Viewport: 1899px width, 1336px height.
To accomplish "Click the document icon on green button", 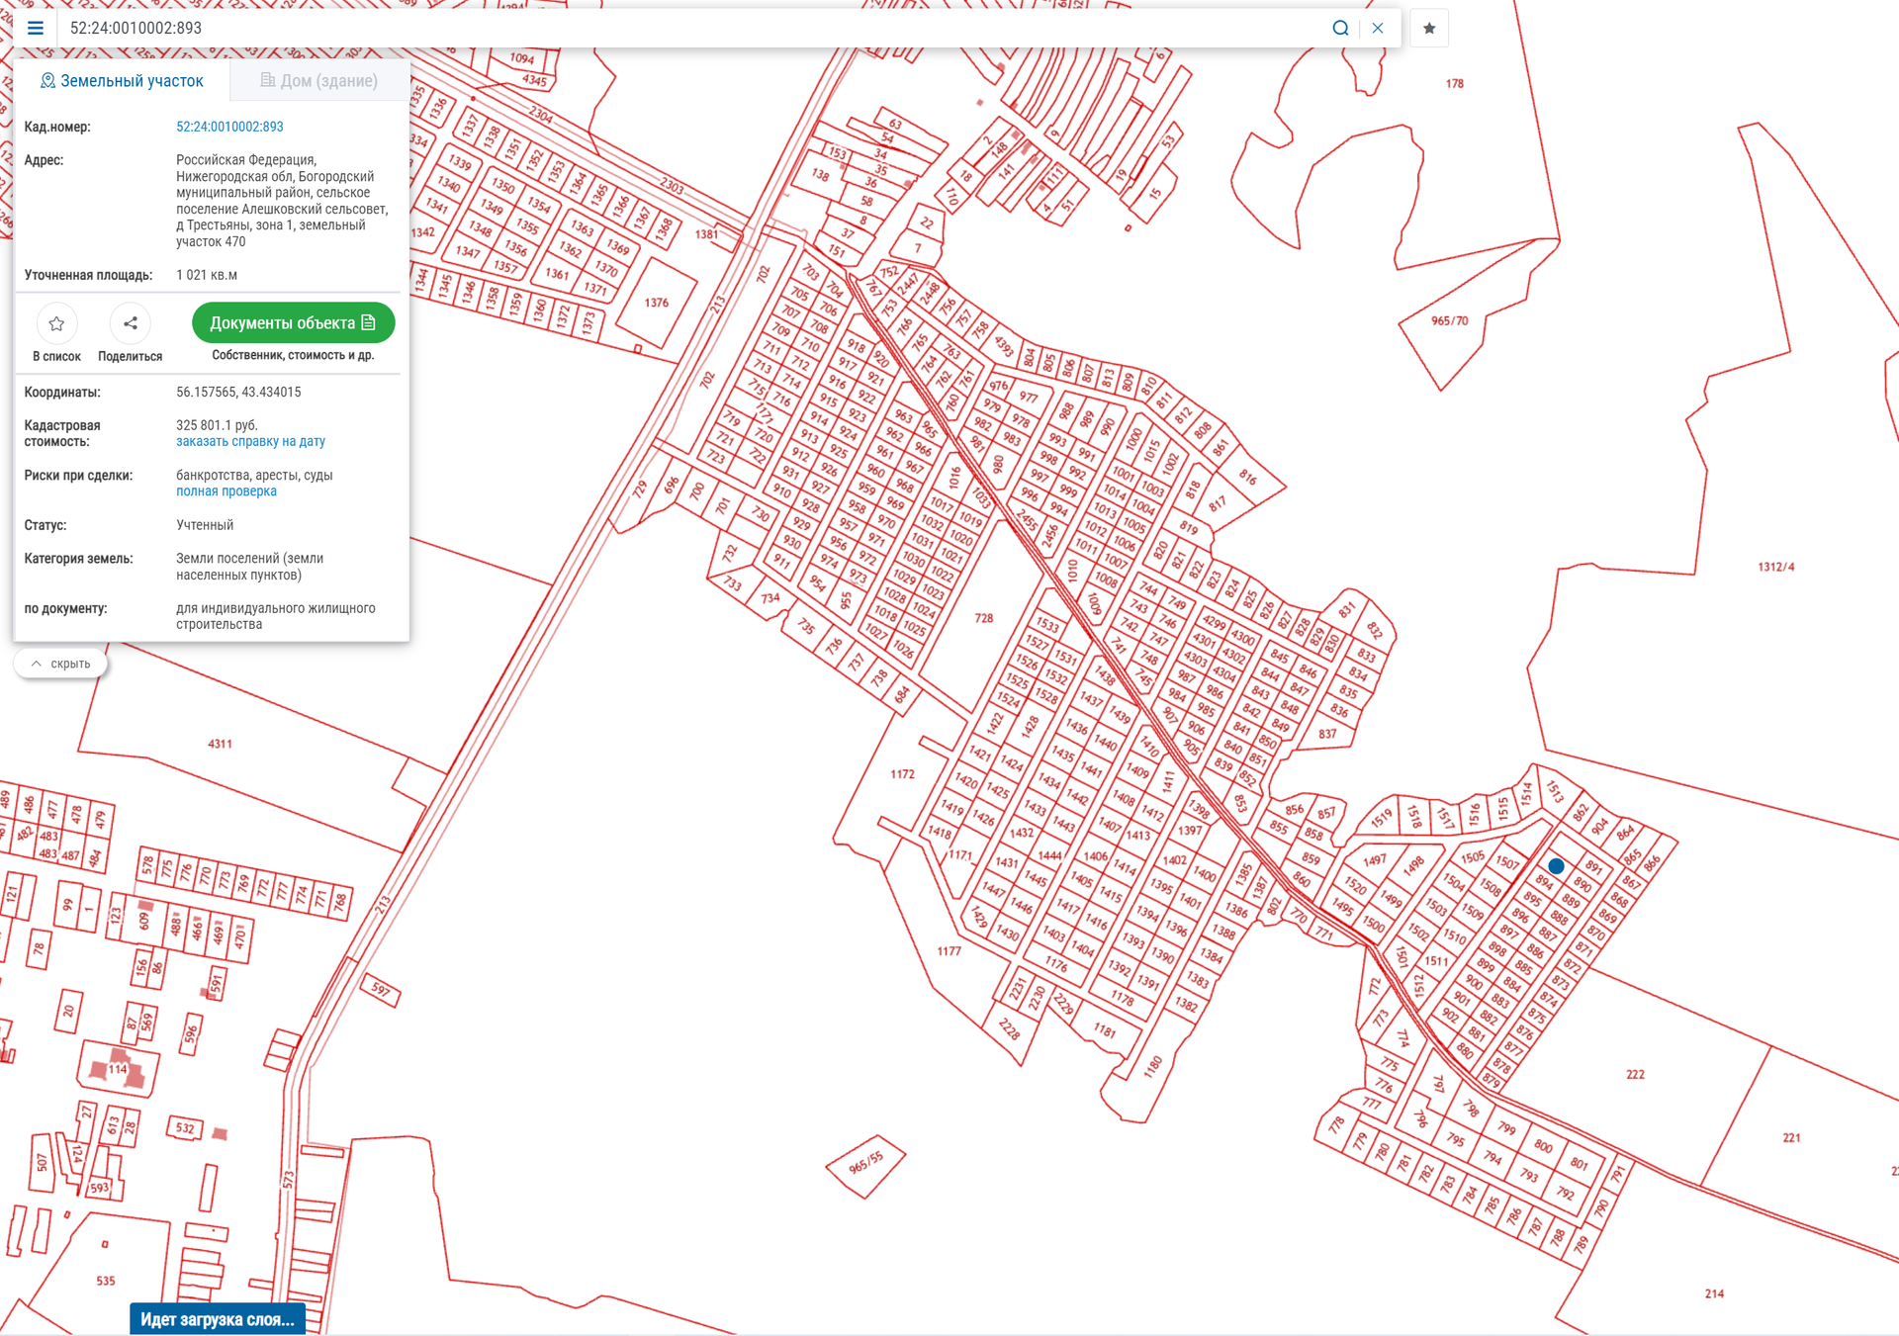I will pyautogui.click(x=369, y=322).
